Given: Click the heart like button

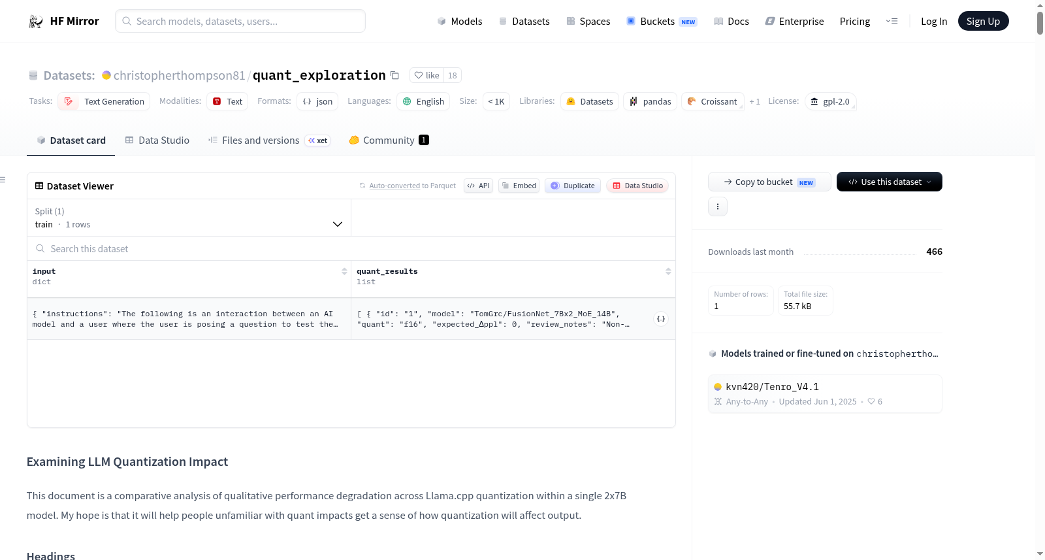Looking at the screenshot, I should [x=426, y=75].
